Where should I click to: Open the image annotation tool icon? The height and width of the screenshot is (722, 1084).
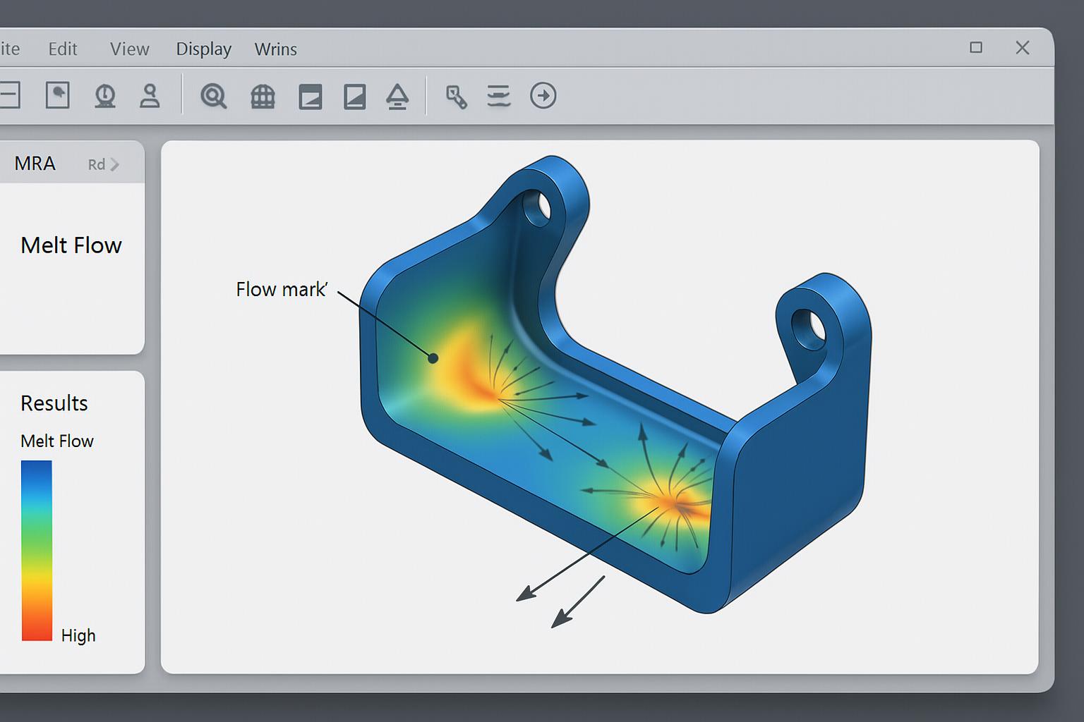[x=58, y=96]
